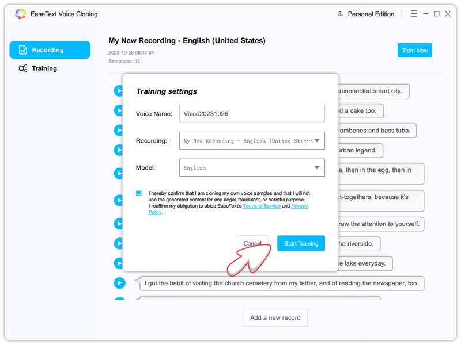Image resolution: width=461 pixels, height=345 pixels.
Task: Open the Recording section in sidebar
Action: click(x=50, y=50)
